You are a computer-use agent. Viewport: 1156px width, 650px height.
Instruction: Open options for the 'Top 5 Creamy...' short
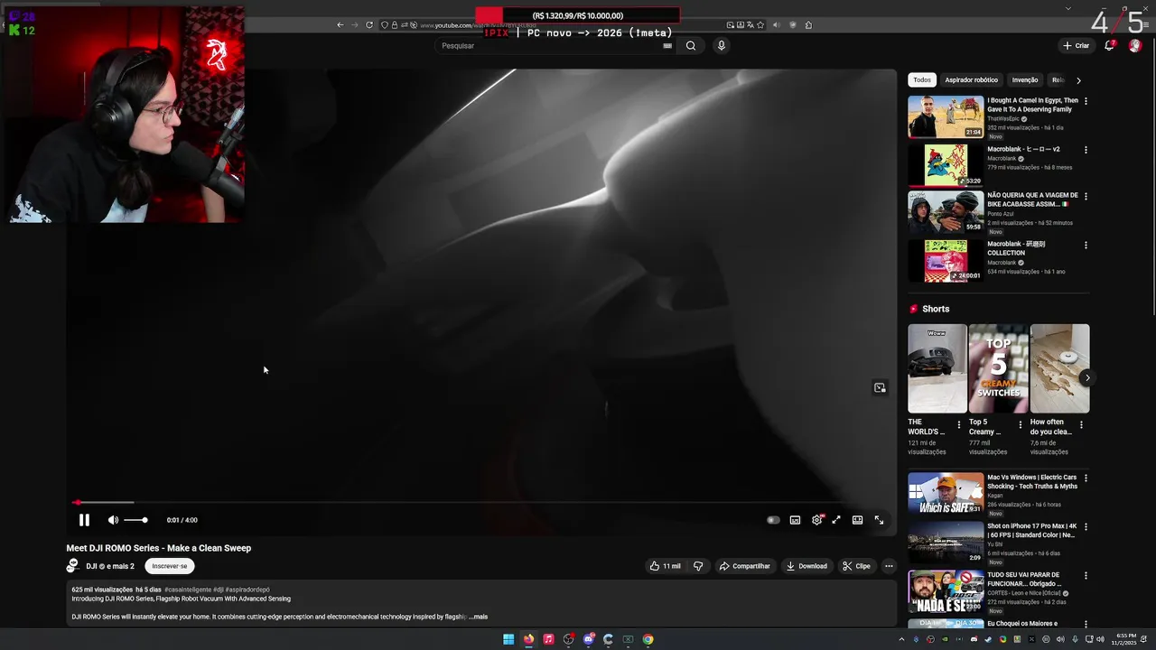[1021, 424]
